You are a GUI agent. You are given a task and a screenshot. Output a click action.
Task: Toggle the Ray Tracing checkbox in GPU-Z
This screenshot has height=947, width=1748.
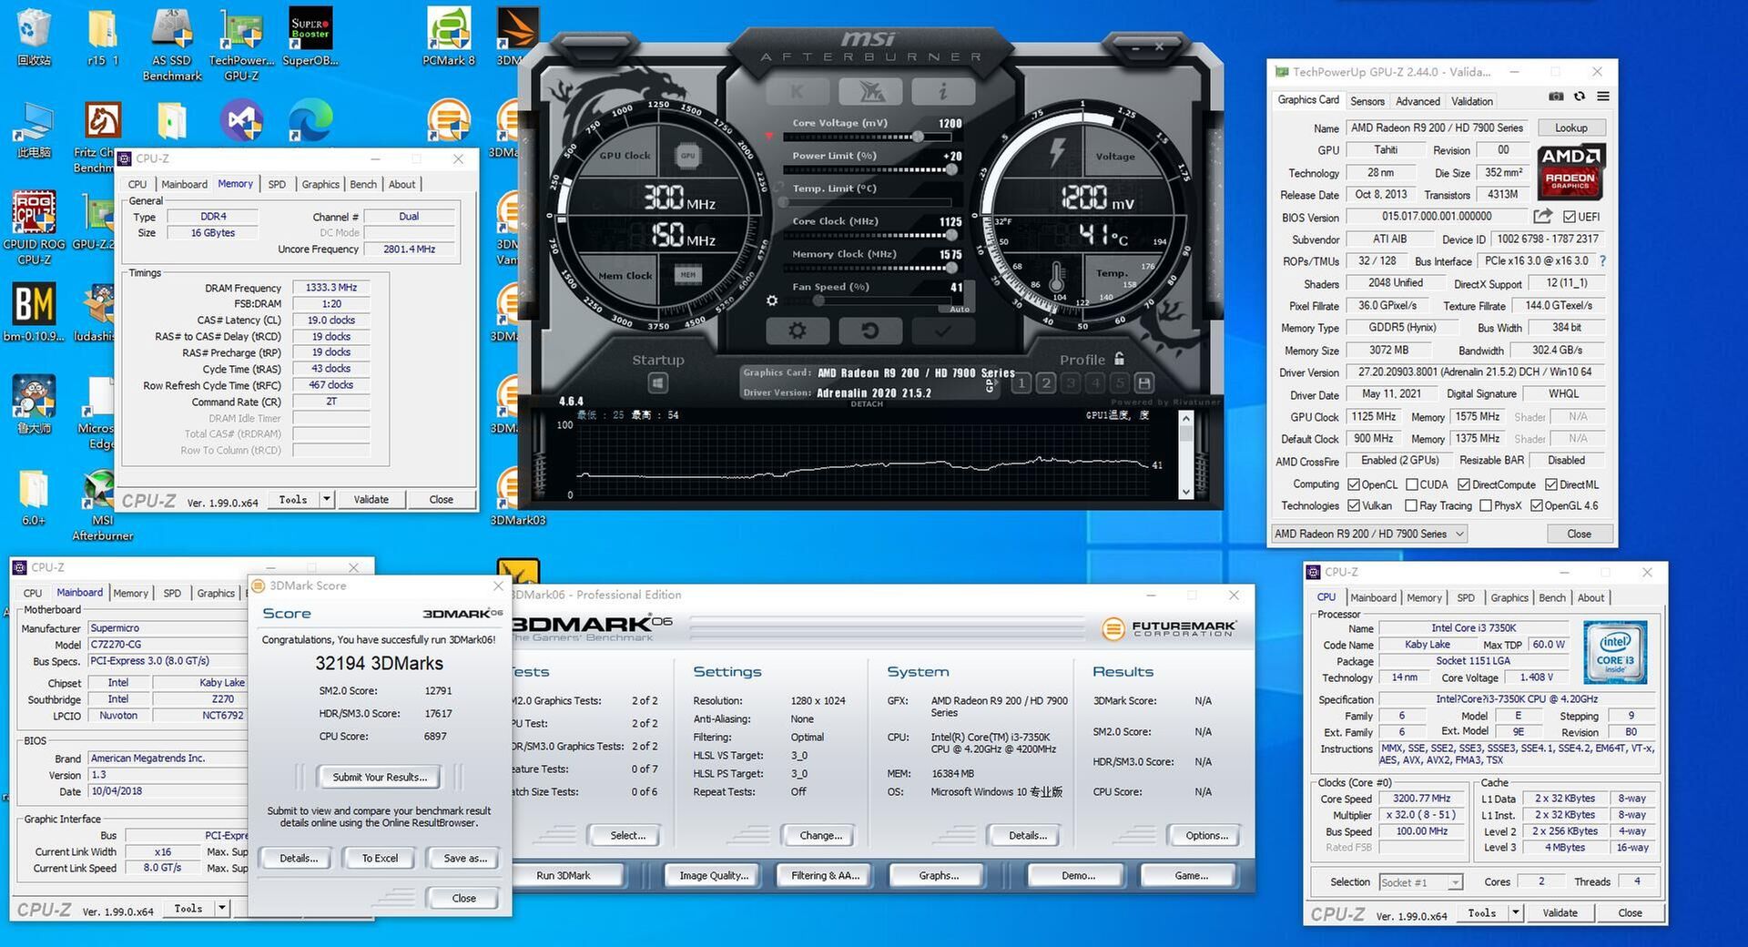(x=1411, y=505)
